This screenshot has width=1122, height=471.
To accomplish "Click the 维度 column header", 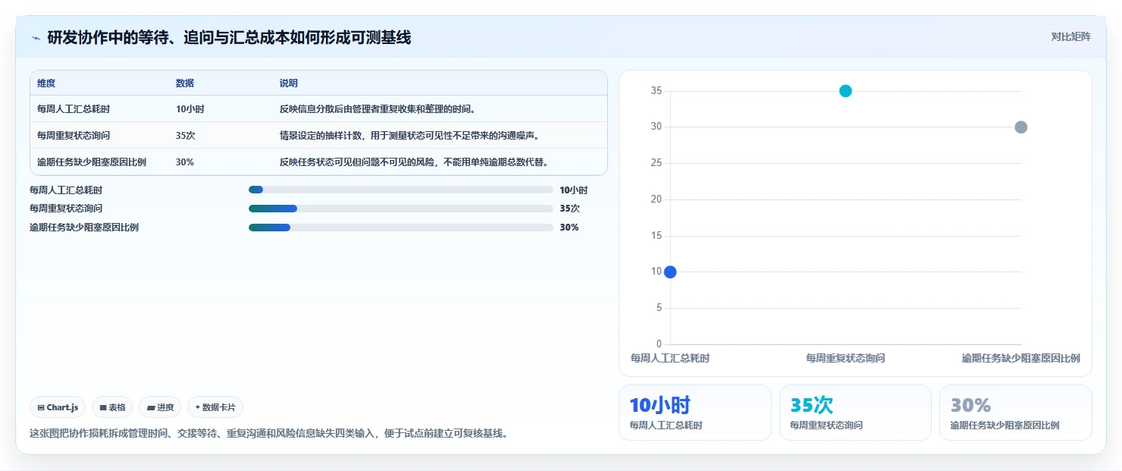I will tap(46, 83).
